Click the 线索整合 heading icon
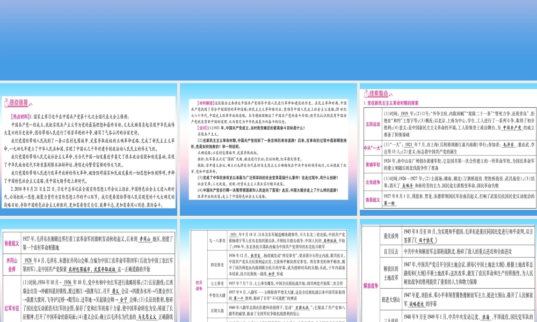Screen dimensions: 537x322 point(366,93)
